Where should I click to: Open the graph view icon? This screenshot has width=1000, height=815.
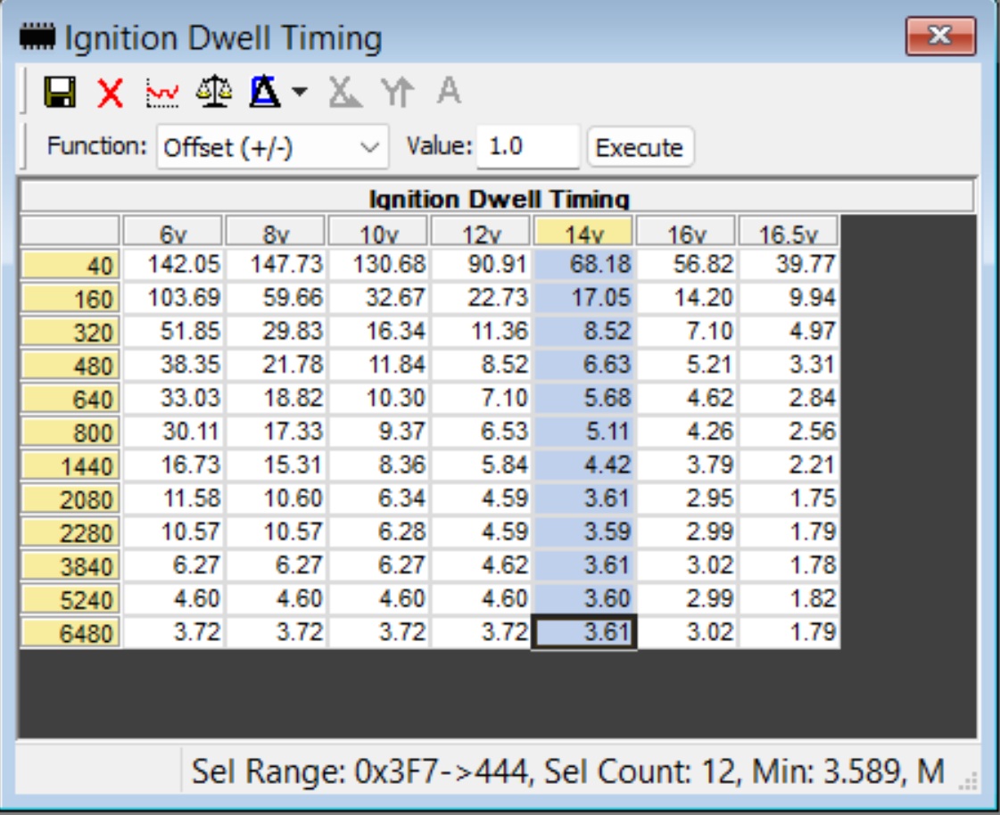click(162, 92)
